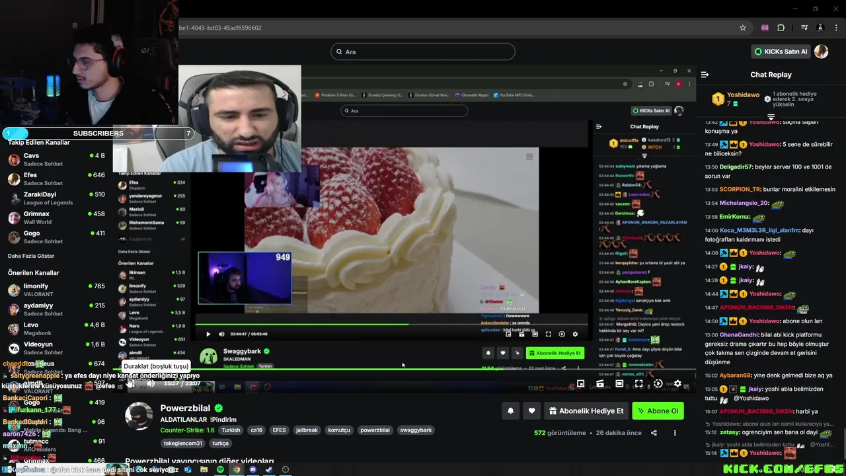Click Powerzbilal channel name
Screen dimensions: 846x476
(185, 409)
